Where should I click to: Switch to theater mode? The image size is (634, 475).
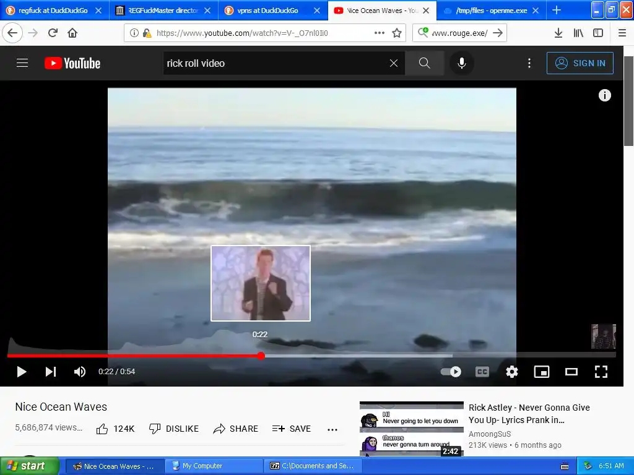(571, 372)
